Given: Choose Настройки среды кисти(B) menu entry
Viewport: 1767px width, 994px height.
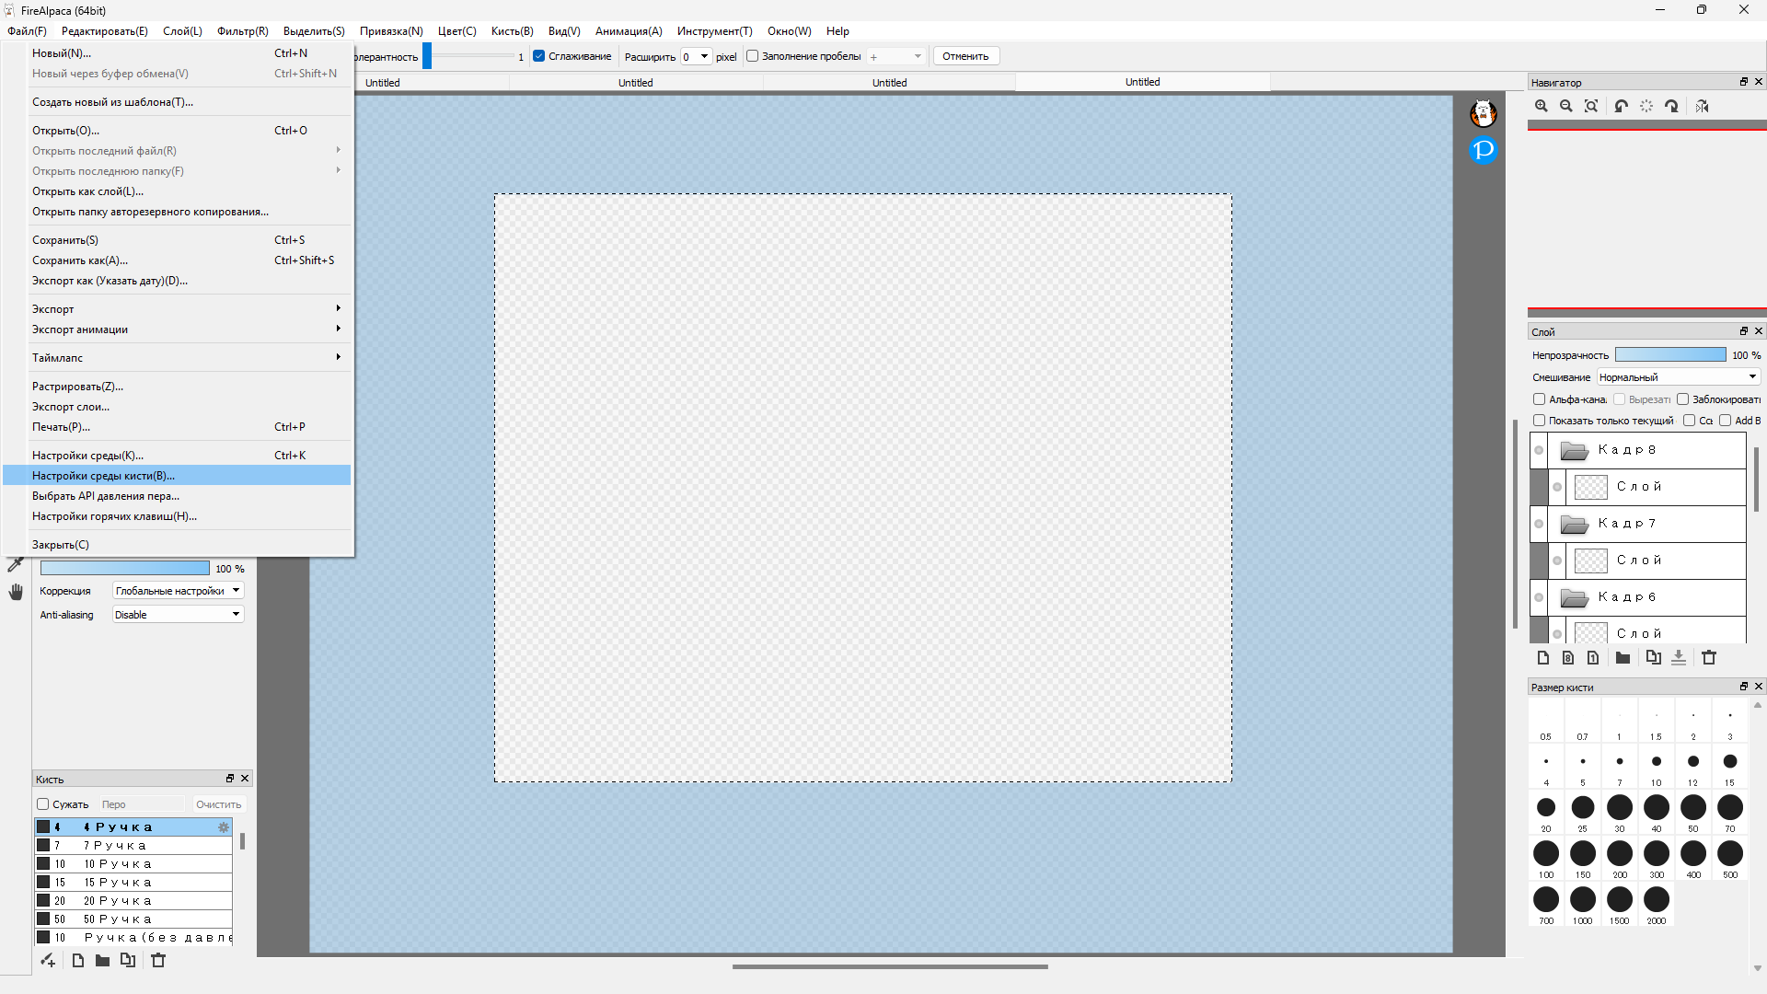Looking at the screenshot, I should (x=179, y=476).
